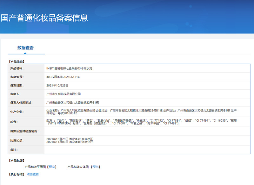
Task: Open the 预览 link for 产品包装平面图
Action: point(52,167)
